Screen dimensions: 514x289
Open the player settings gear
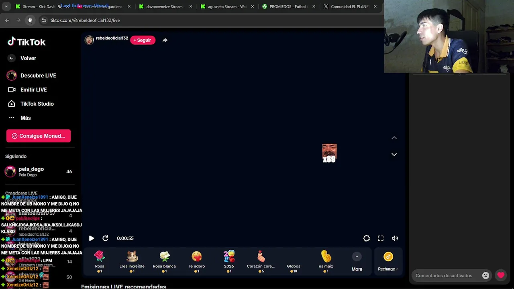[x=367, y=238]
